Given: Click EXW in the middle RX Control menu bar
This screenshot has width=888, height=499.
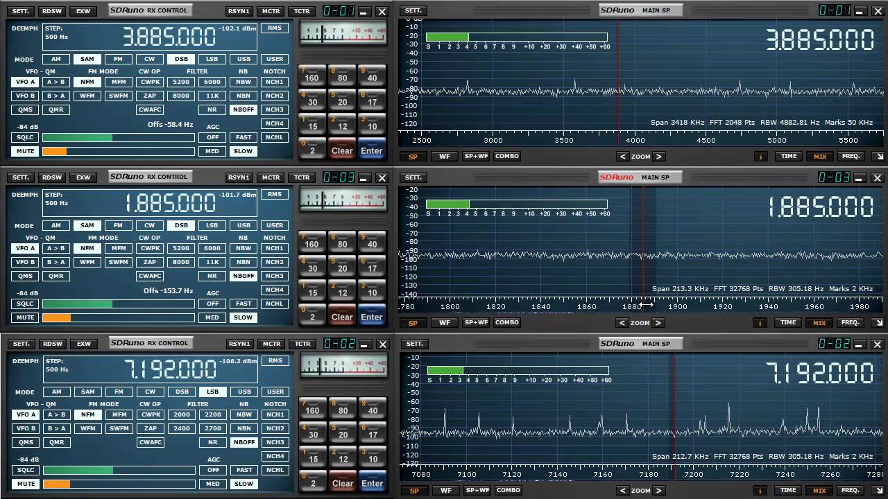Looking at the screenshot, I should point(83,177).
